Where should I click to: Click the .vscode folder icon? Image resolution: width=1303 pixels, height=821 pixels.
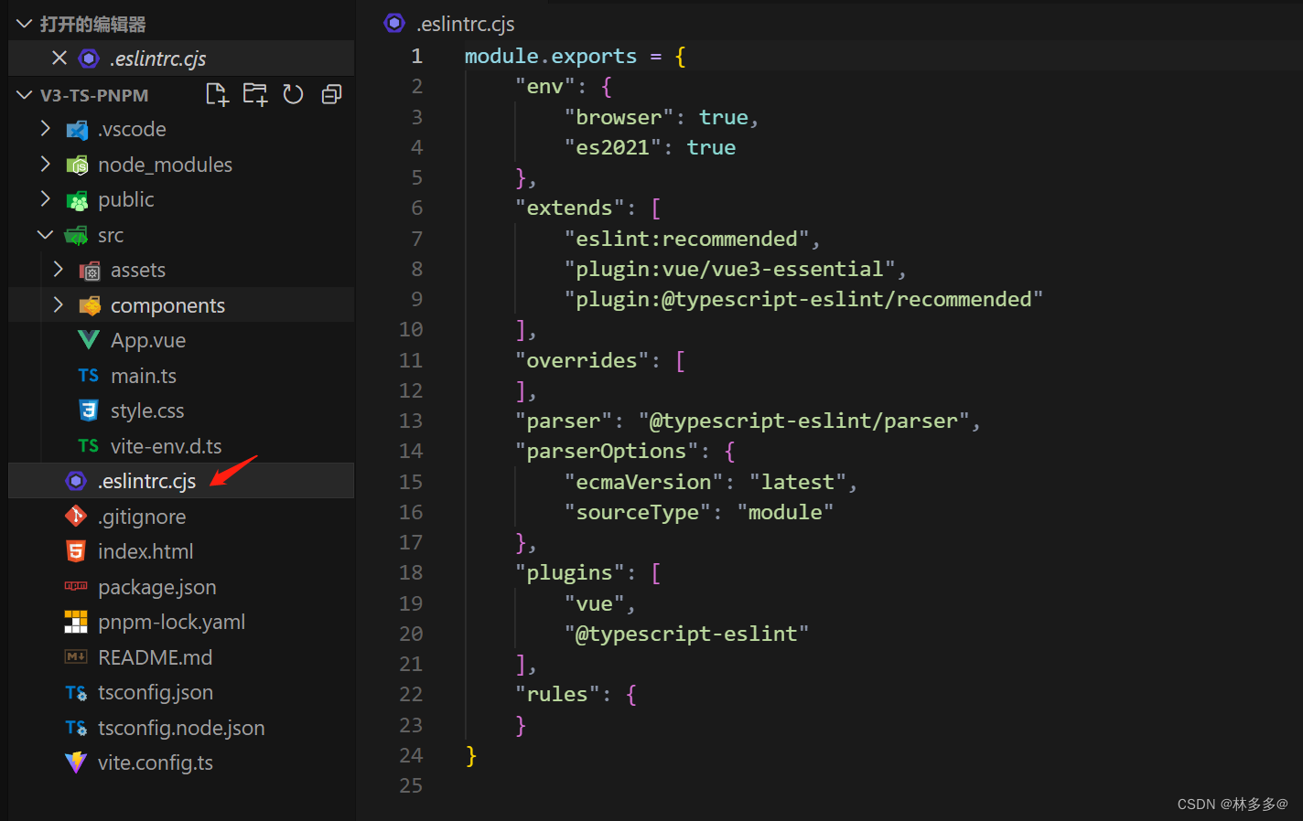coord(77,130)
